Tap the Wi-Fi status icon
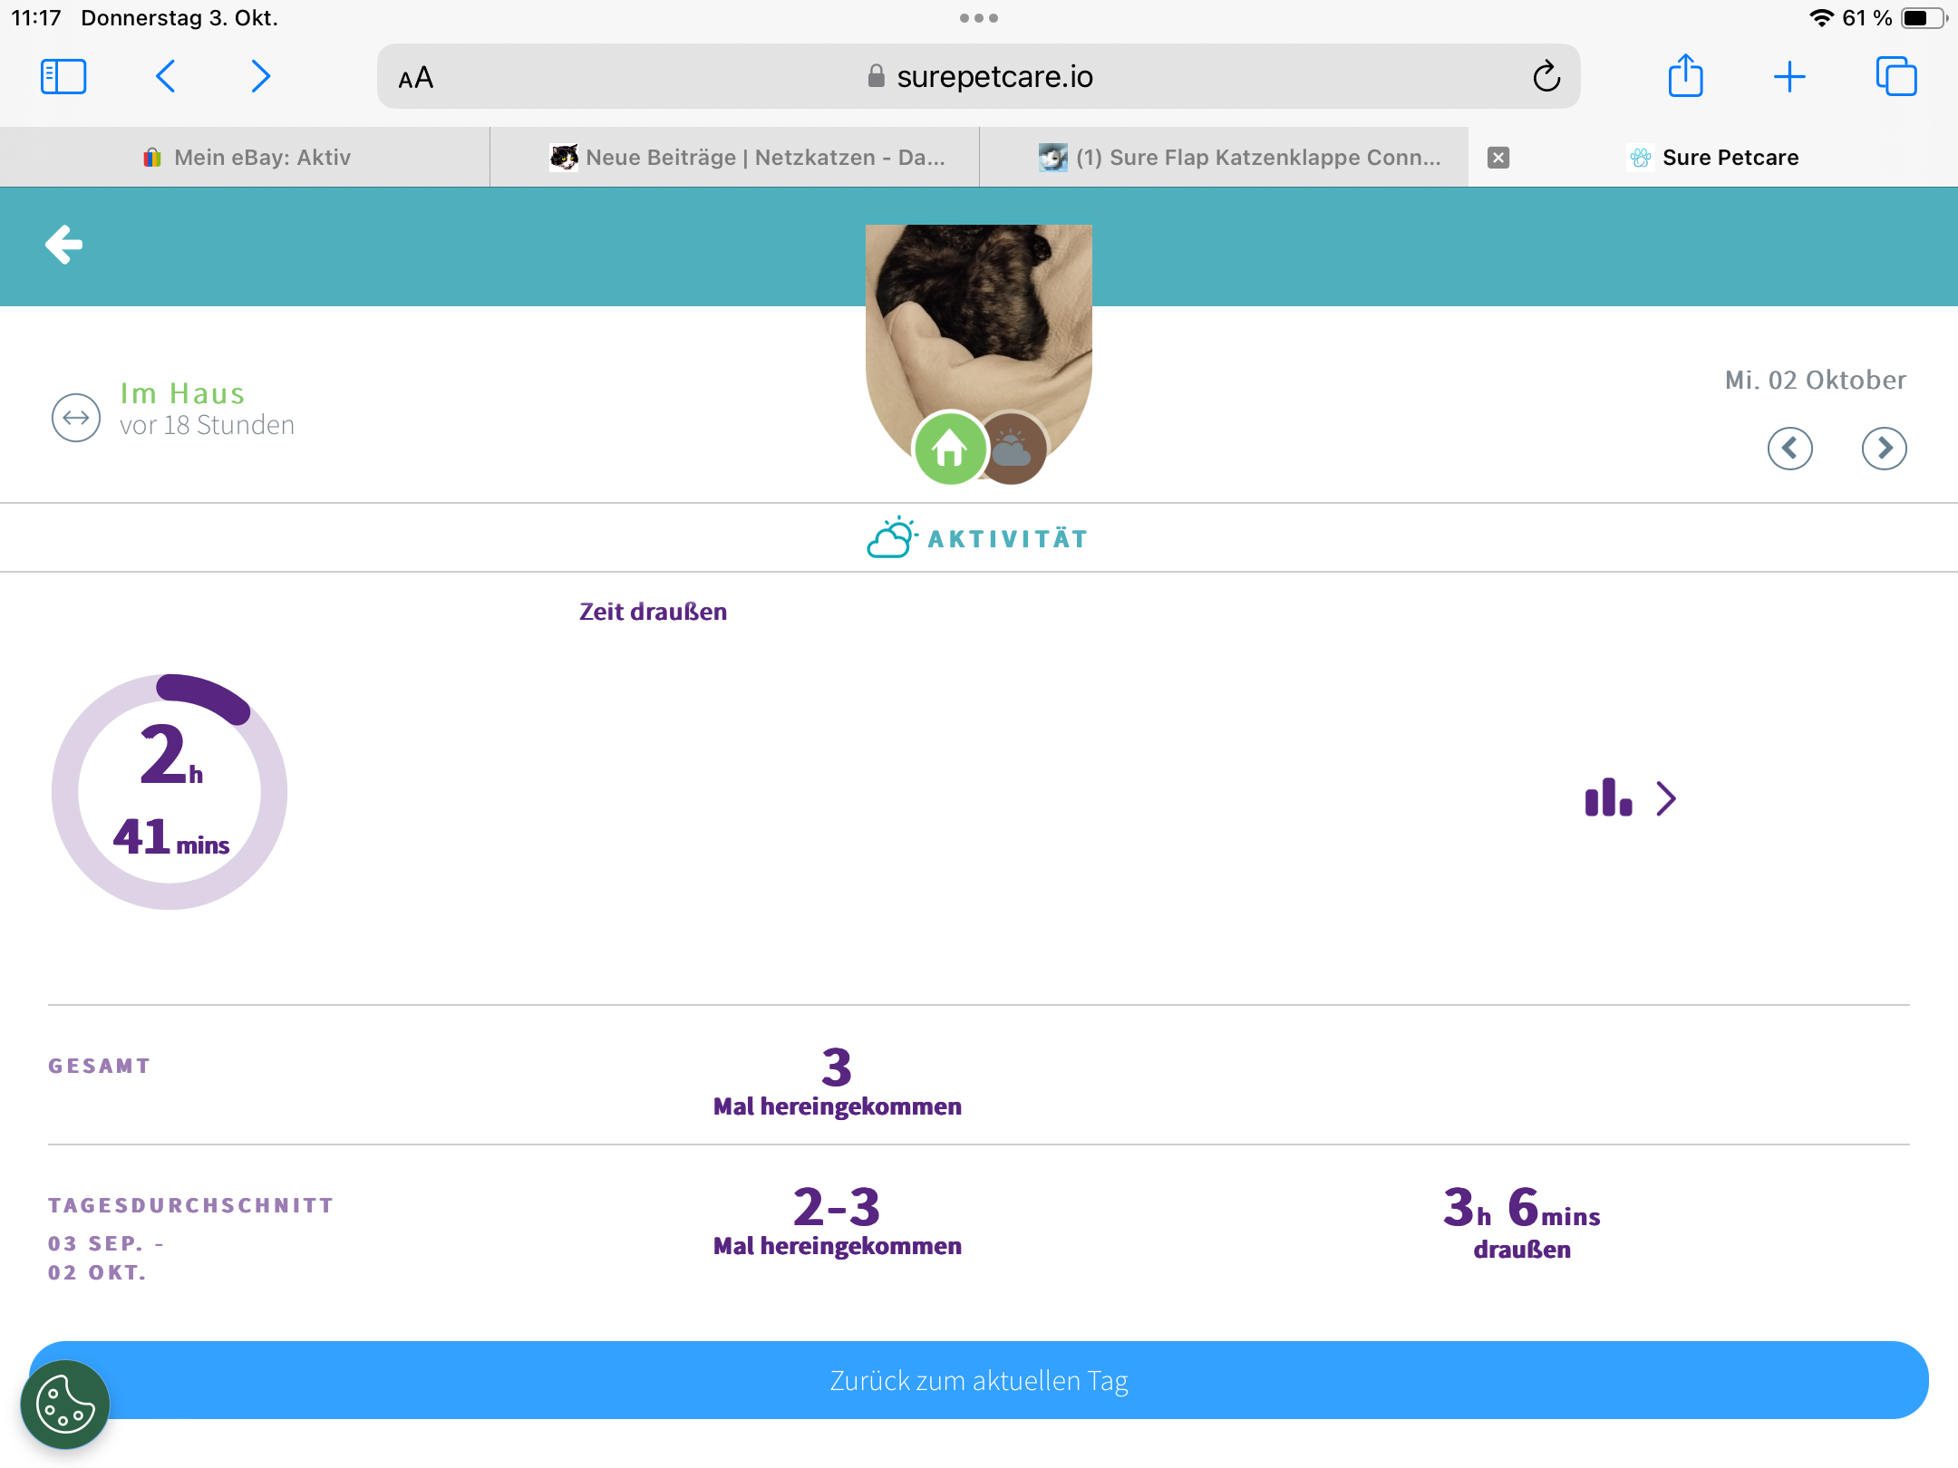 coord(1821,18)
